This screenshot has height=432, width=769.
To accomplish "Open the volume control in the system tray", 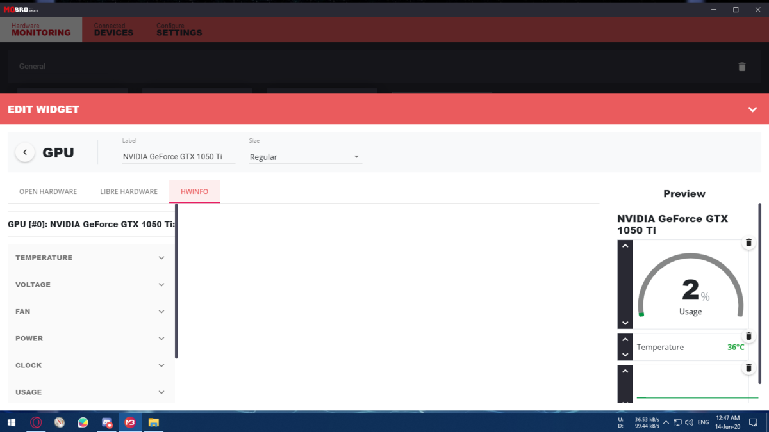I will tap(689, 422).
